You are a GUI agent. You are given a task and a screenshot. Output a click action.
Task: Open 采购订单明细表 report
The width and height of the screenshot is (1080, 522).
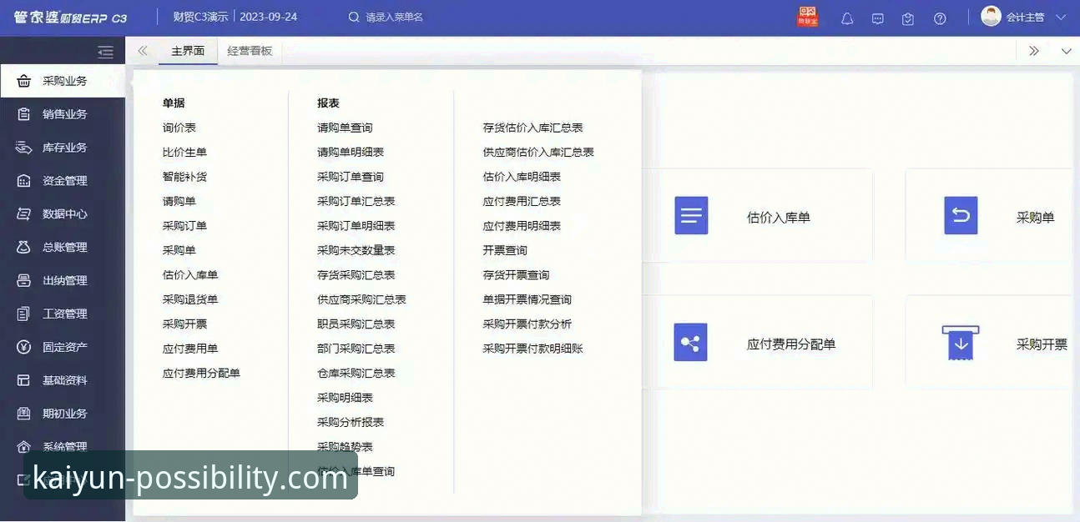coord(356,225)
